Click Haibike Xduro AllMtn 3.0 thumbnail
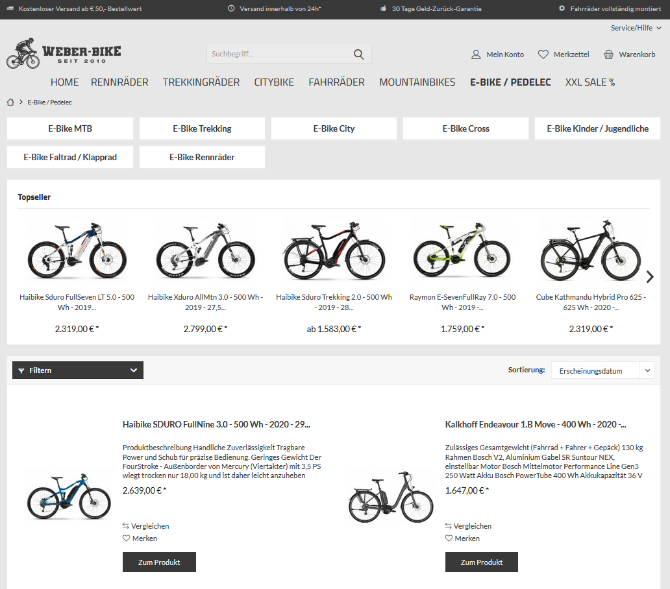670x589 pixels. click(x=206, y=251)
